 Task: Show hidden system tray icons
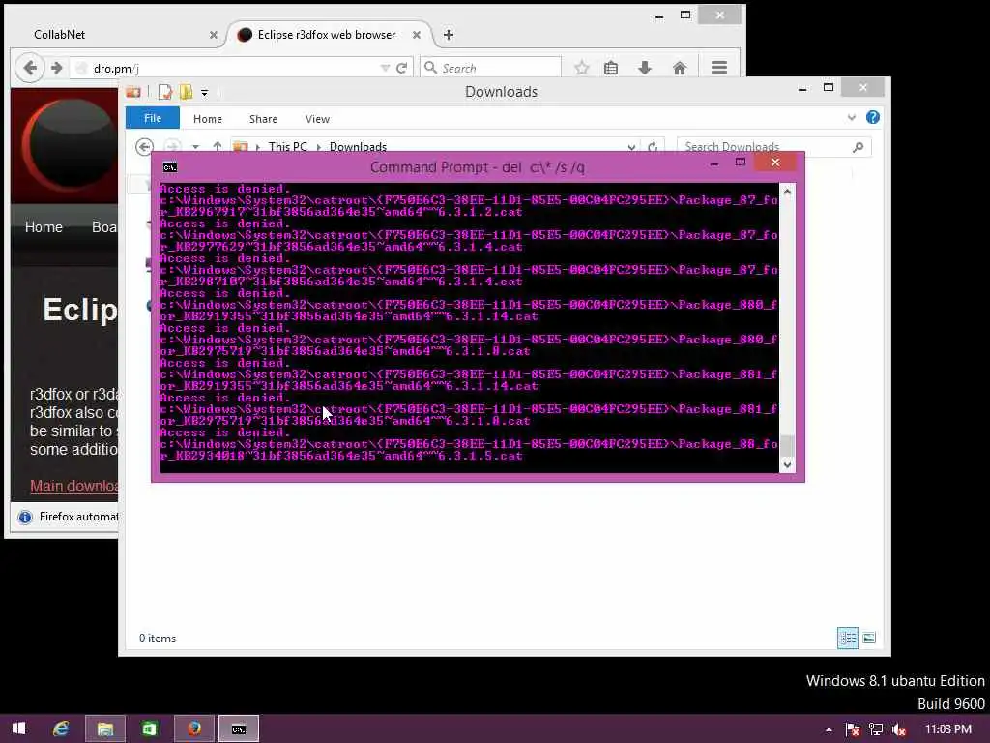tap(829, 729)
